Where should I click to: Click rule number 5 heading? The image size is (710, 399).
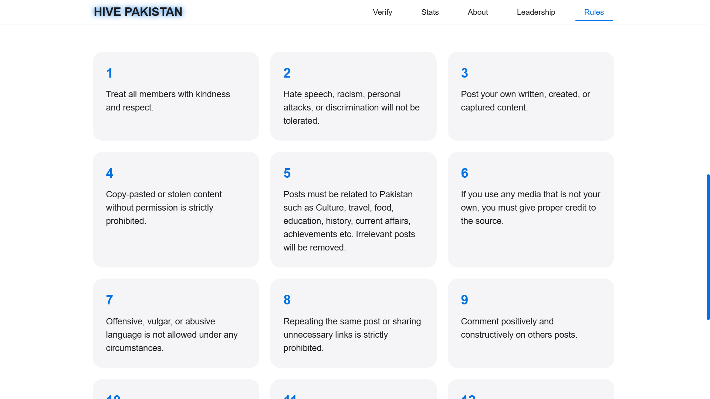coord(287,173)
